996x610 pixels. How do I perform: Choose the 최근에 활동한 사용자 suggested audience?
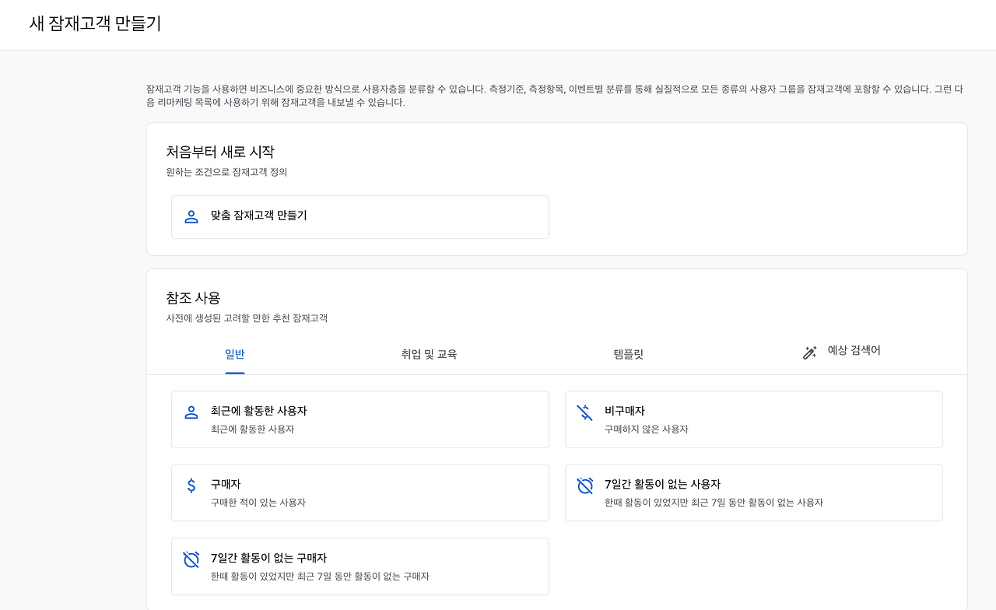359,419
